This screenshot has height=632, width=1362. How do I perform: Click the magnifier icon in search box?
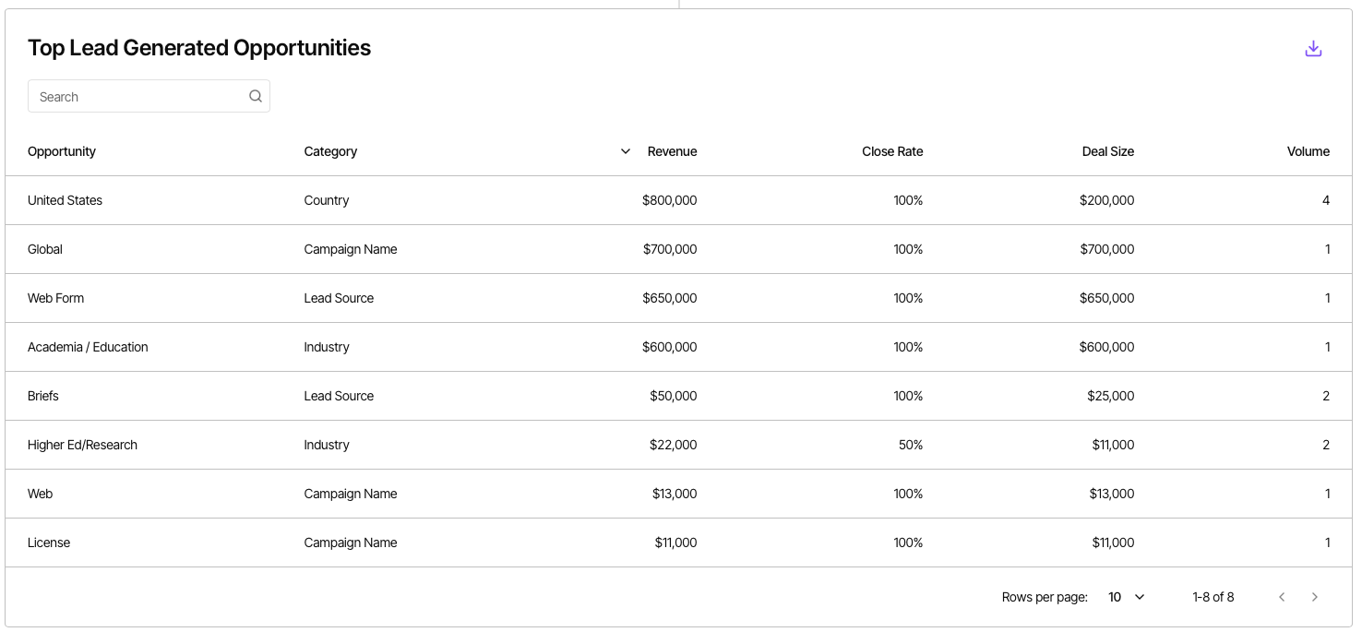[256, 96]
